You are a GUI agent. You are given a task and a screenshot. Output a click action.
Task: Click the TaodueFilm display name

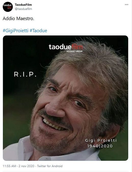click(x=23, y=5)
